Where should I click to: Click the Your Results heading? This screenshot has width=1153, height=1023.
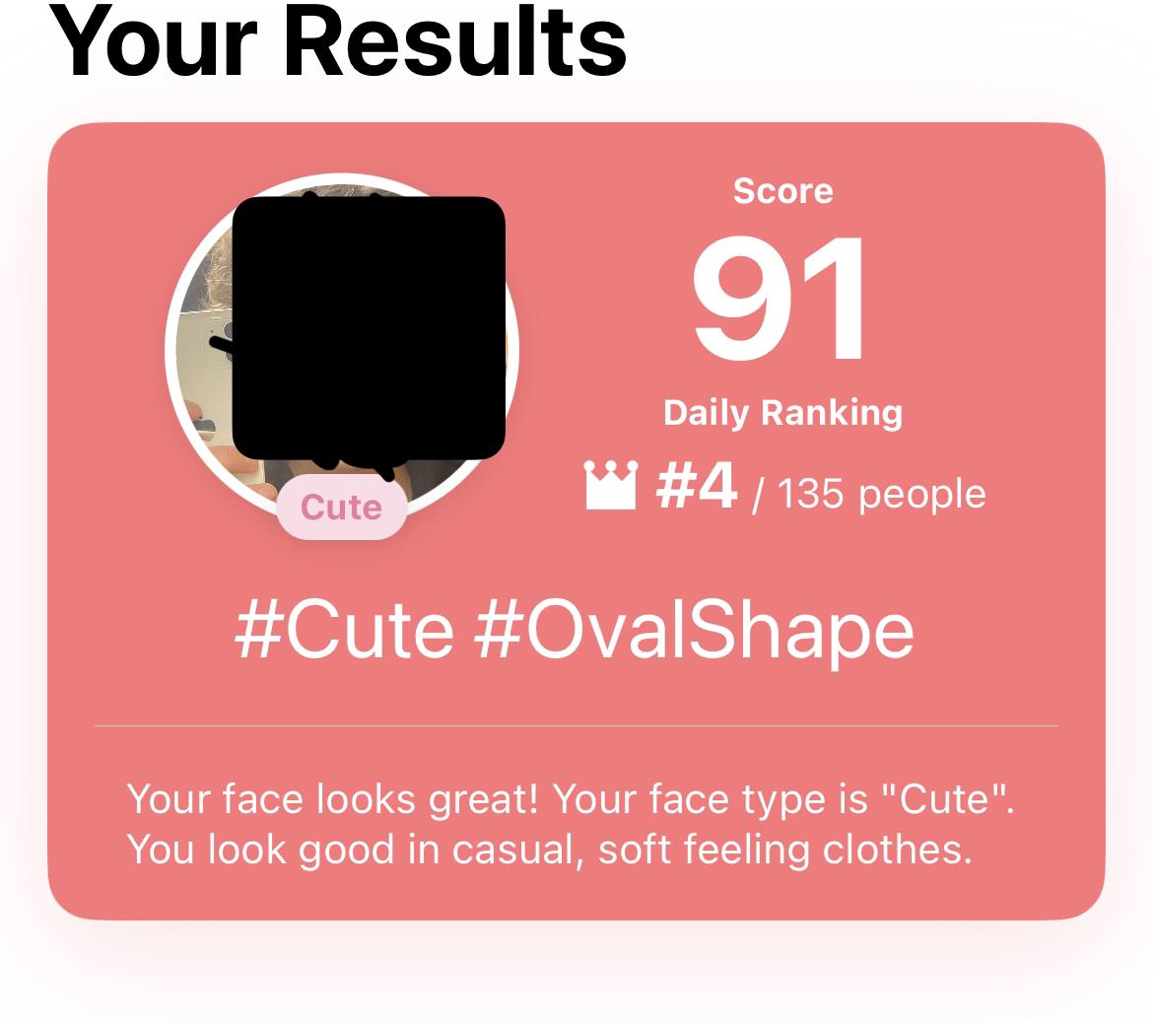(x=337, y=40)
